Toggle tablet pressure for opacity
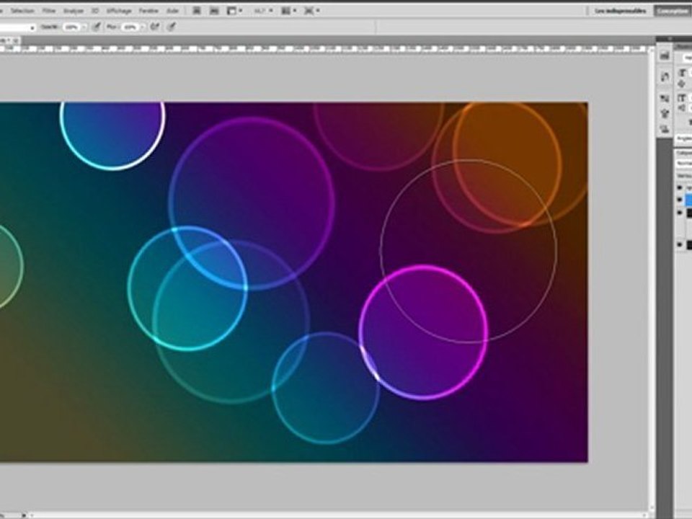692x519 pixels. pyautogui.click(x=96, y=27)
